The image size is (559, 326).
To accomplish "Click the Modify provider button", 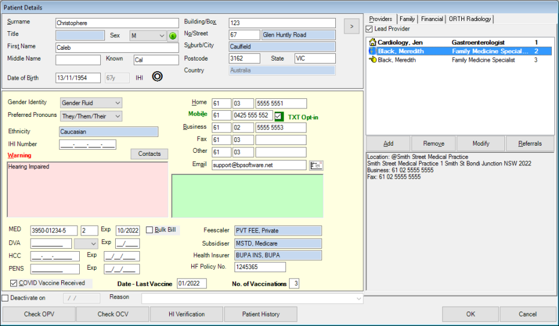I will 481,144.
